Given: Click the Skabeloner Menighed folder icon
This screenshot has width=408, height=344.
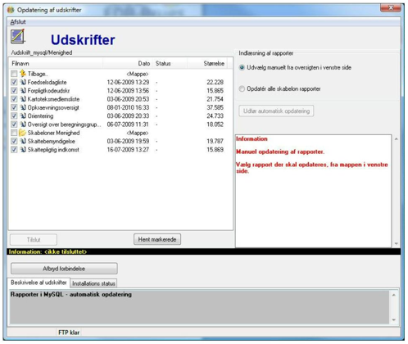Looking at the screenshot, I should tap(22, 133).
